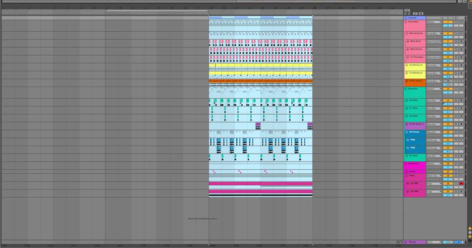The height and width of the screenshot is (248, 472).
Task: Enable grey track activator 14 on IP-Jan21
Action: click(448, 81)
